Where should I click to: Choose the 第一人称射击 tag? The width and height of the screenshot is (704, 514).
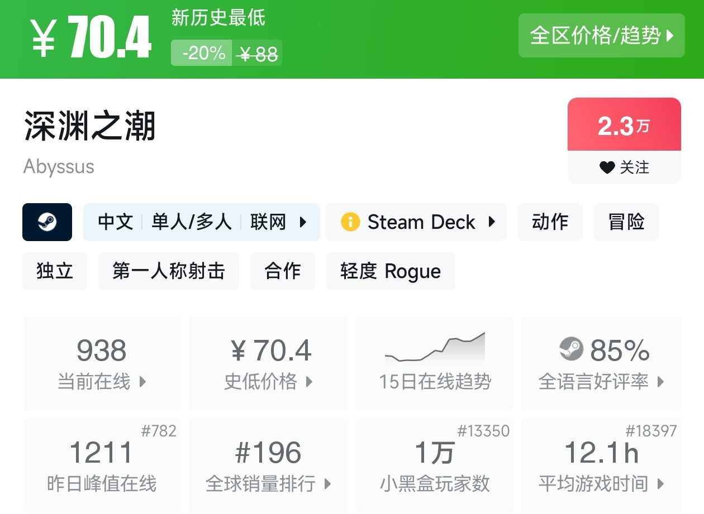click(168, 271)
